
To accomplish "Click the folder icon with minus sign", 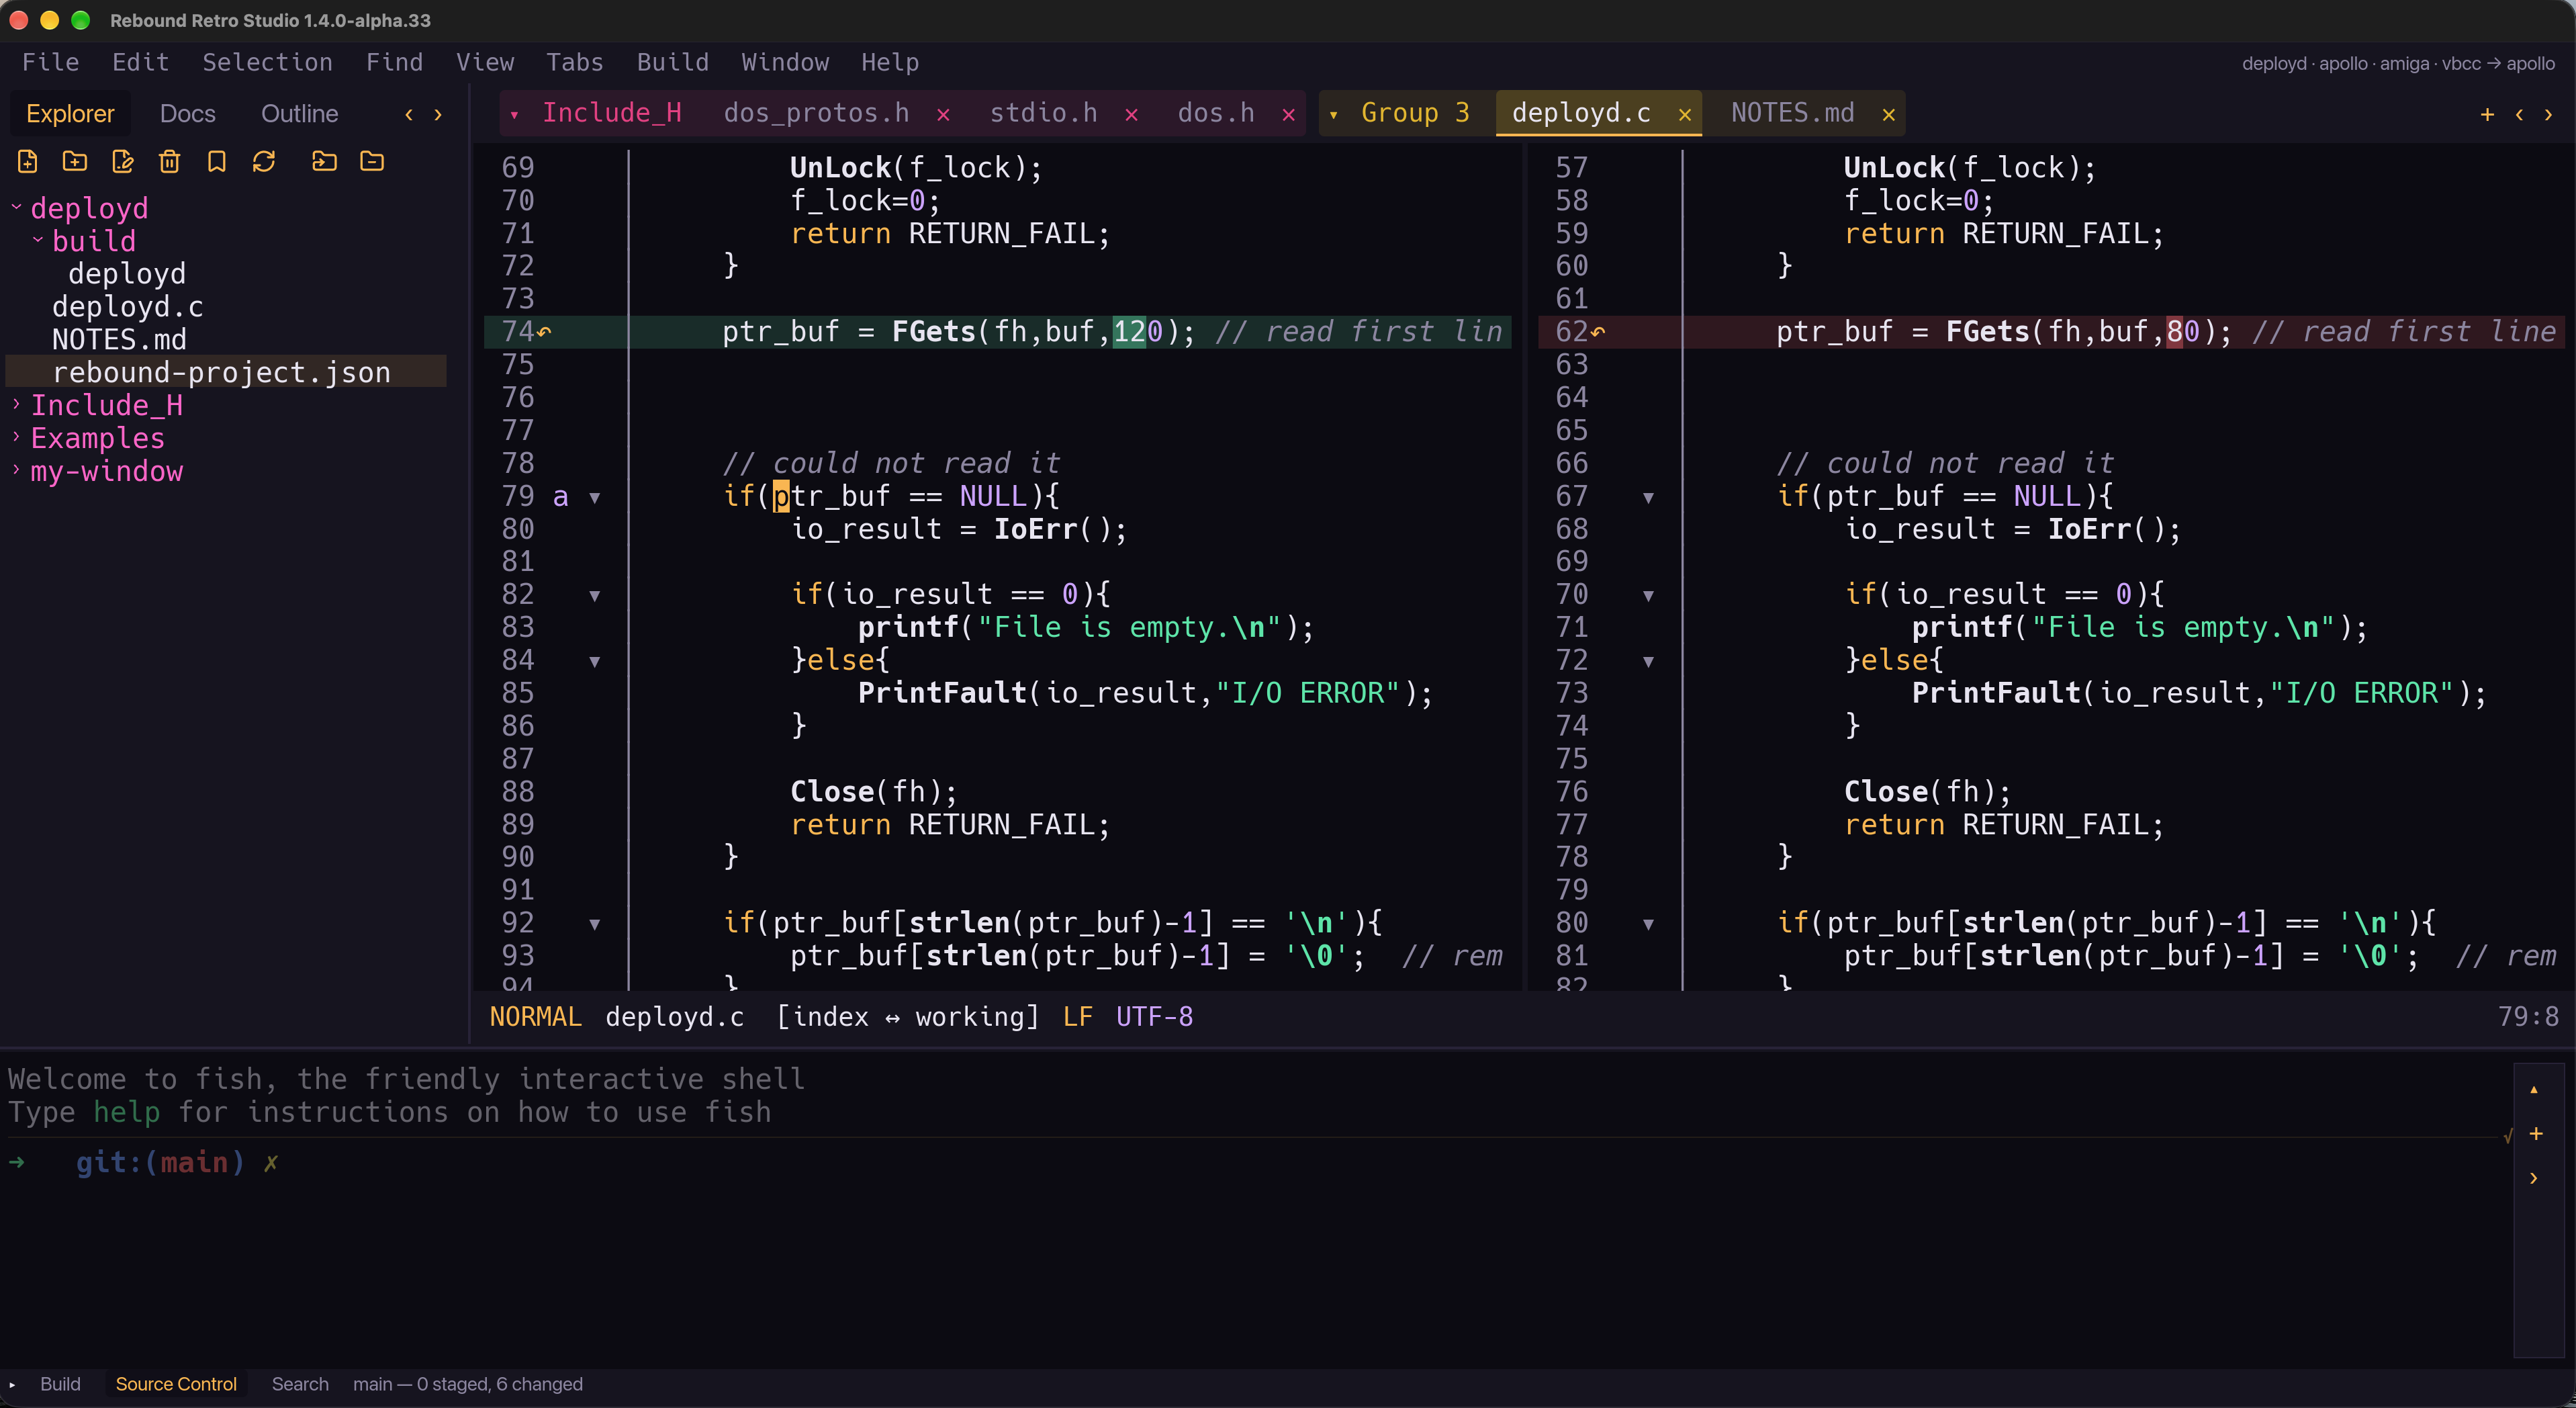I will [372, 161].
